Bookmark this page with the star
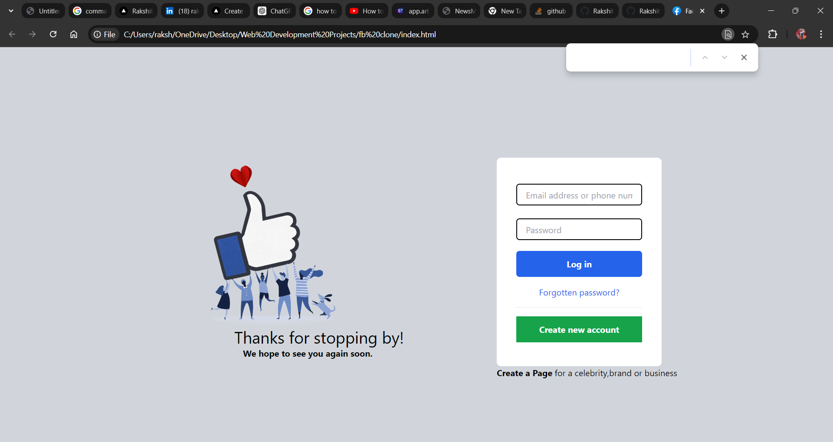The image size is (833, 442). 745,34
